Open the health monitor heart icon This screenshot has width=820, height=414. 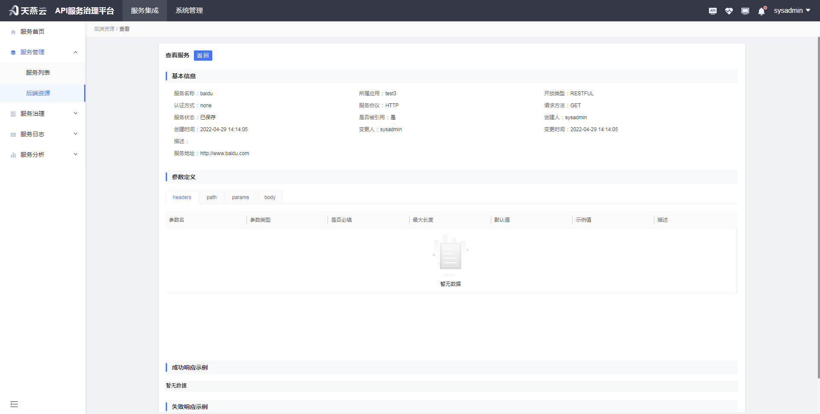tap(729, 11)
